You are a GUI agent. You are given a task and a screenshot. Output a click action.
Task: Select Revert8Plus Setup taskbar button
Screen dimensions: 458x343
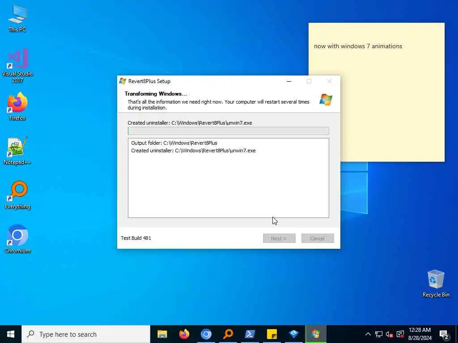[315, 334]
